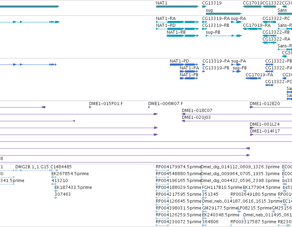Click the CG17019-PA protein label

click(259, 75)
